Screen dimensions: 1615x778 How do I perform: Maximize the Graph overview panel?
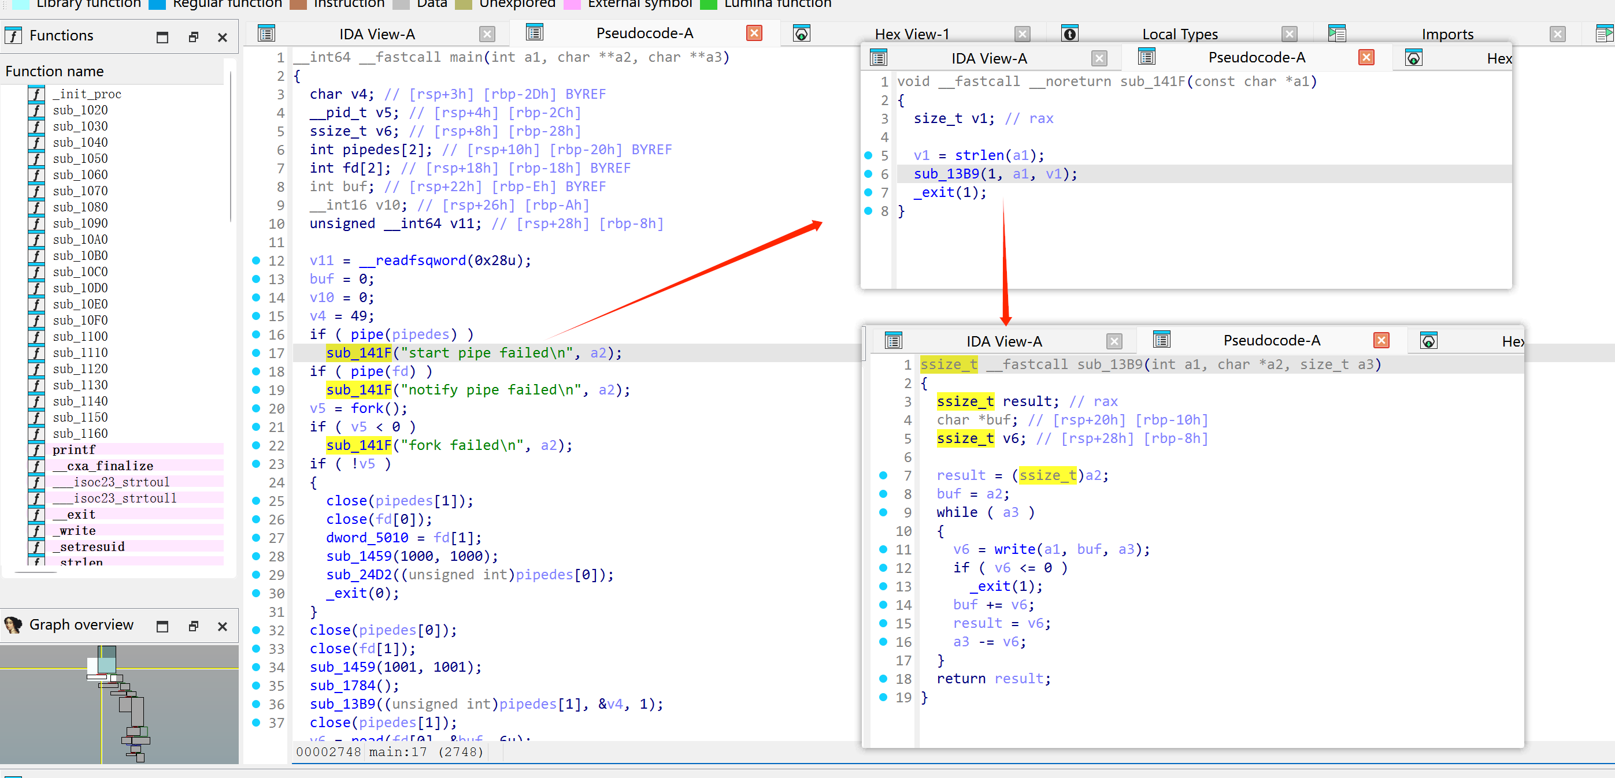click(162, 627)
